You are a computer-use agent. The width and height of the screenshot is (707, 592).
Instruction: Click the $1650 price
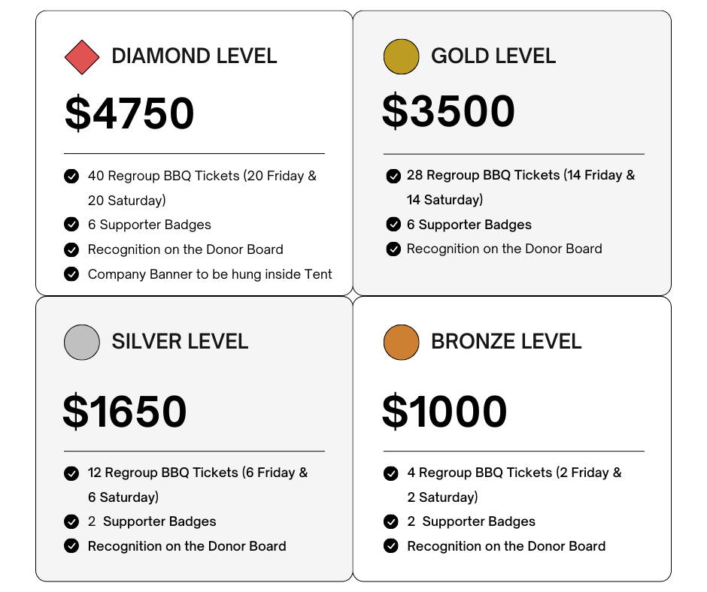pyautogui.click(x=124, y=411)
